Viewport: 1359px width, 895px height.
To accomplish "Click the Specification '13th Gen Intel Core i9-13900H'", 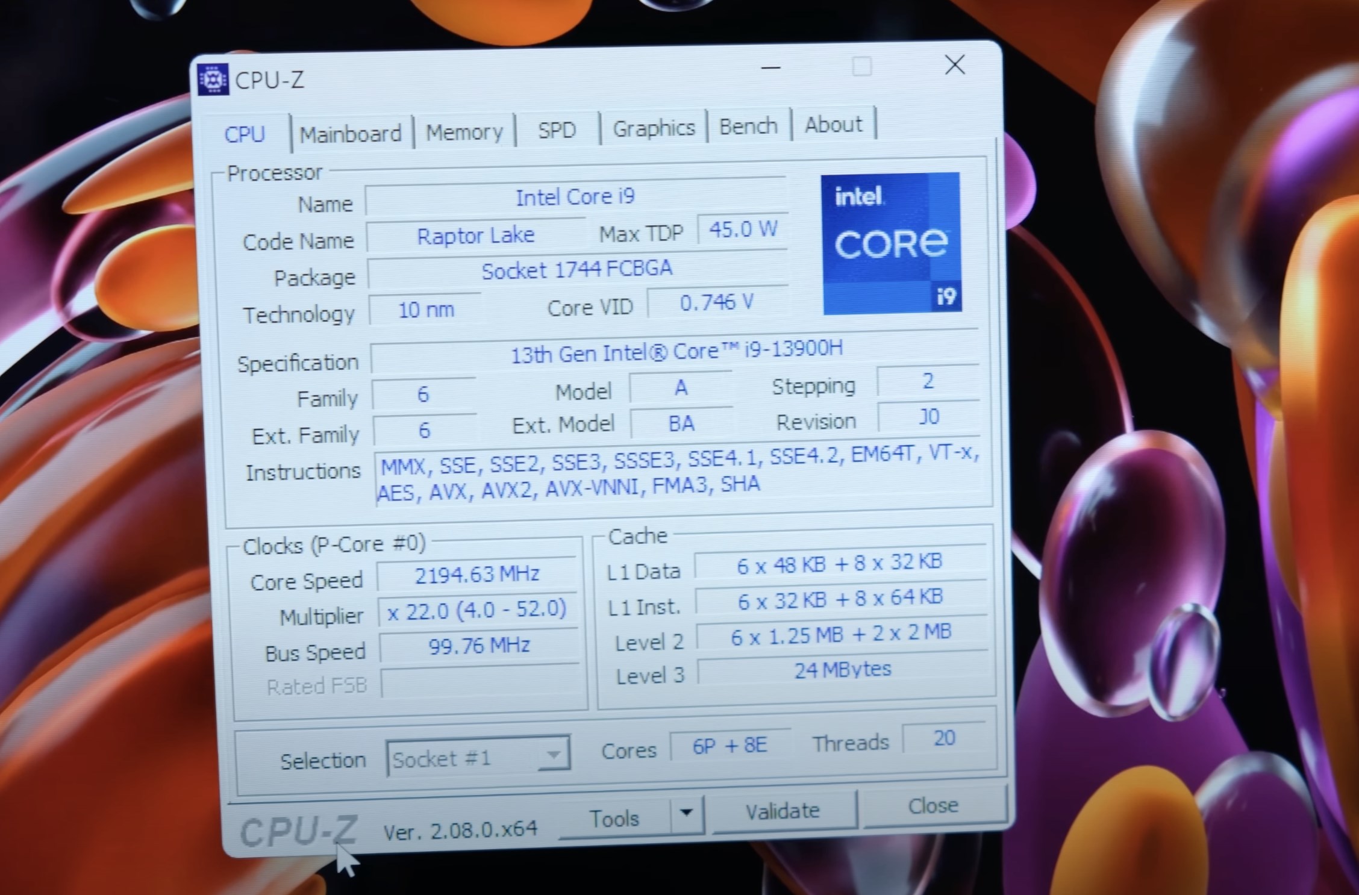I will pos(675,352).
